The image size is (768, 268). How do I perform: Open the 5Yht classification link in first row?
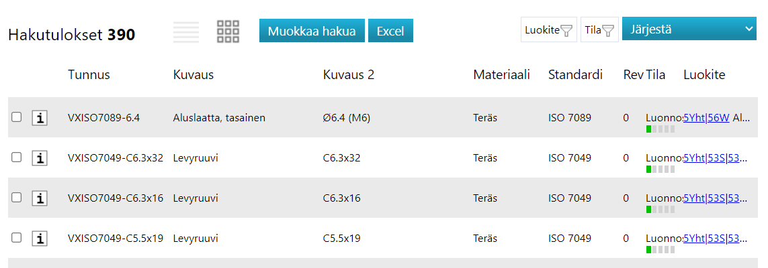(693, 118)
